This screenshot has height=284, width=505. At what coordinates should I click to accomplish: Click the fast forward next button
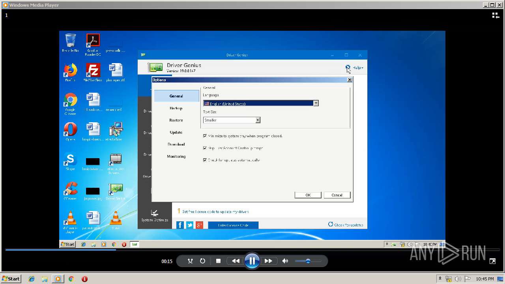(x=268, y=261)
